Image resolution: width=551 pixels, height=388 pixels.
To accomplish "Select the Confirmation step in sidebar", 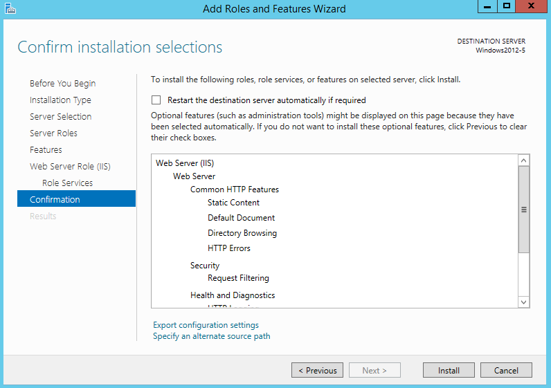I will pyautogui.click(x=55, y=200).
